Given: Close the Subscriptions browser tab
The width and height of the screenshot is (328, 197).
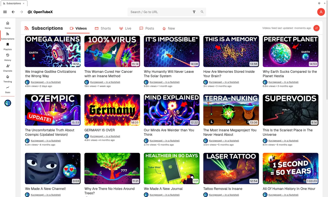Looking at the screenshot, I should (x=24, y=4).
